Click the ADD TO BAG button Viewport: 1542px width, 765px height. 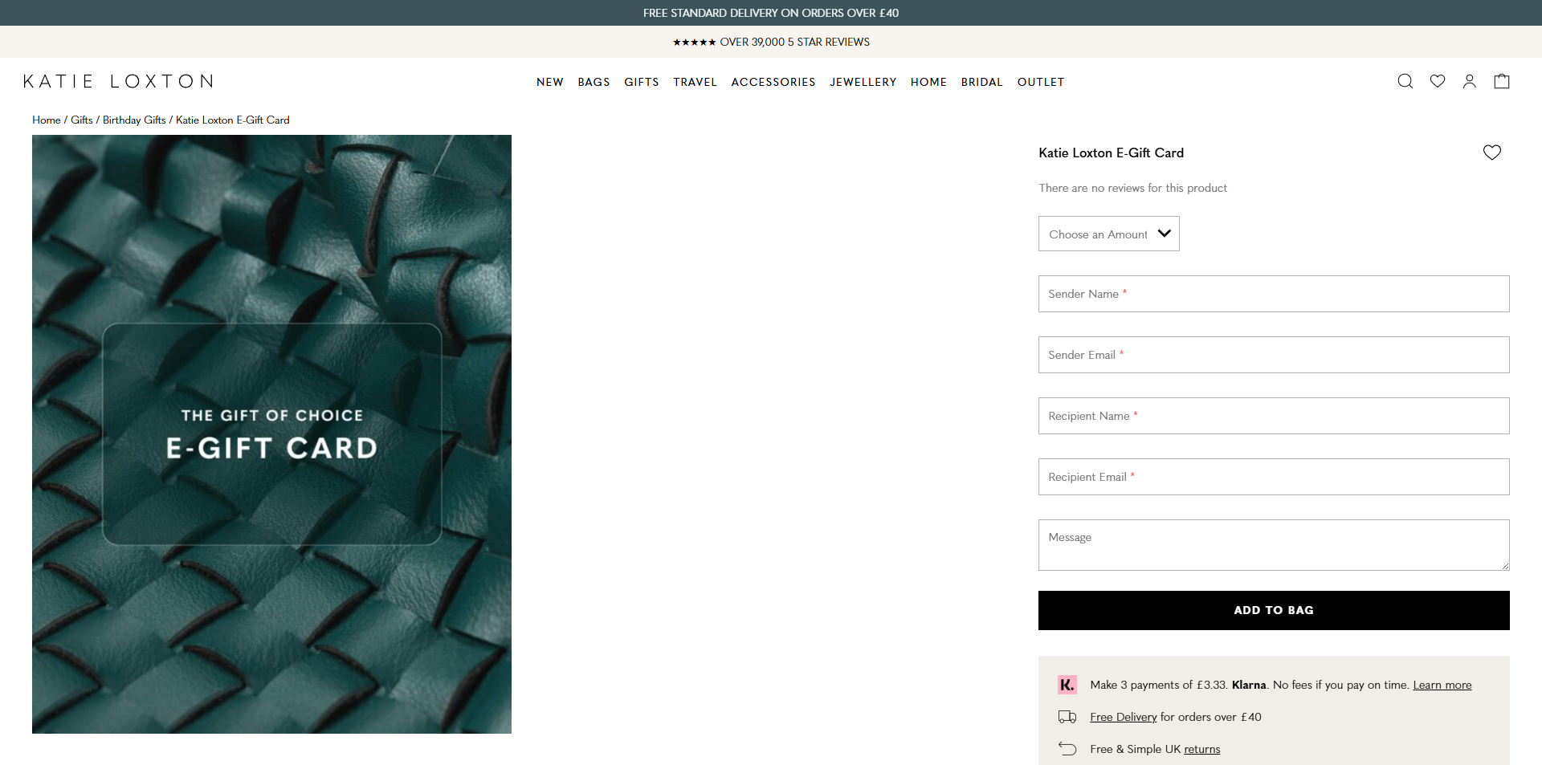(x=1273, y=610)
